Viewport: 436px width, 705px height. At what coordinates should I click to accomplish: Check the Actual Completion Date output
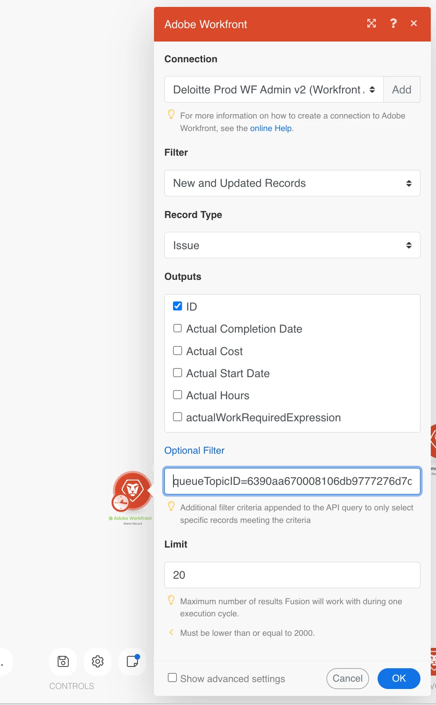pyautogui.click(x=177, y=328)
